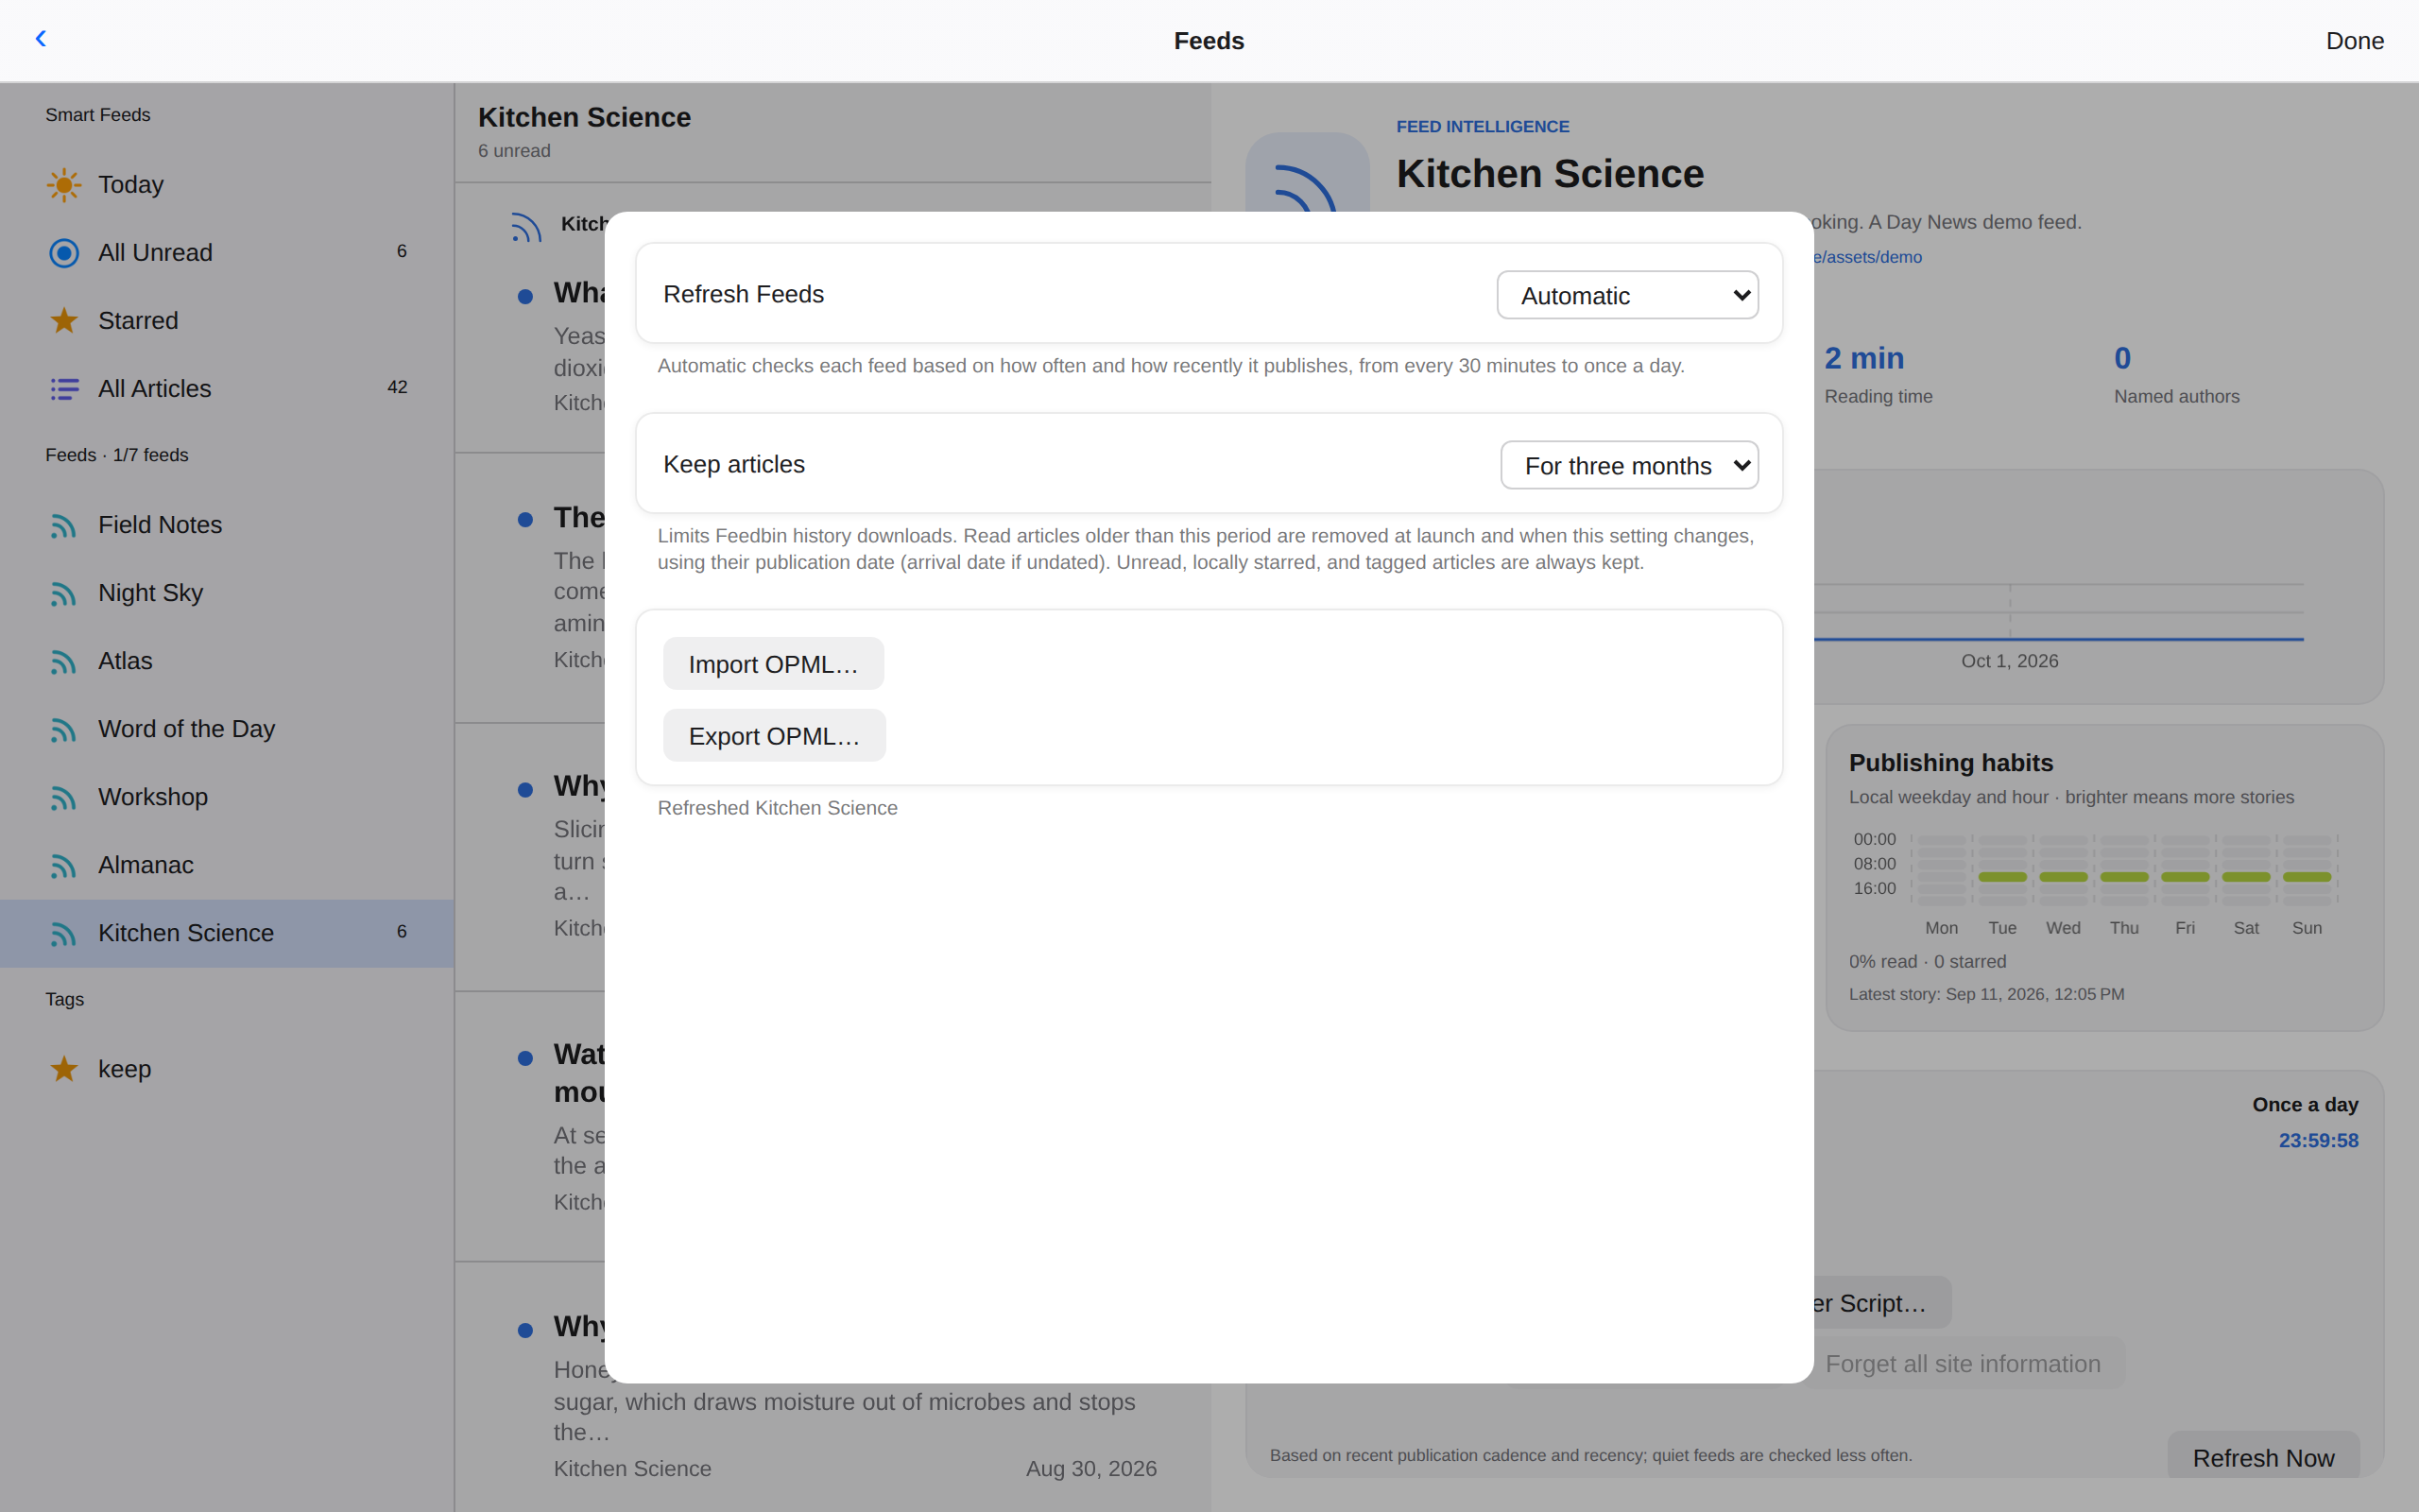Click the 23:59:58 countdown
This screenshot has height=1512, width=2419.
[x=2318, y=1140]
